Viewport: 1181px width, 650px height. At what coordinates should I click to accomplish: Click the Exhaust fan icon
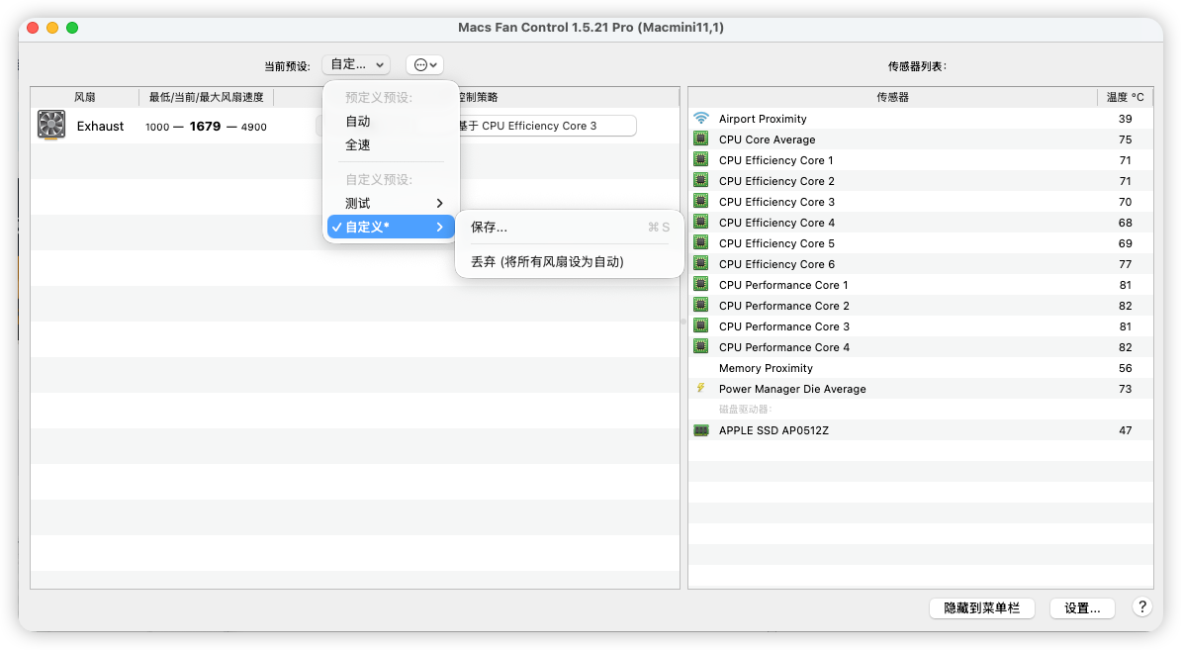[51, 126]
